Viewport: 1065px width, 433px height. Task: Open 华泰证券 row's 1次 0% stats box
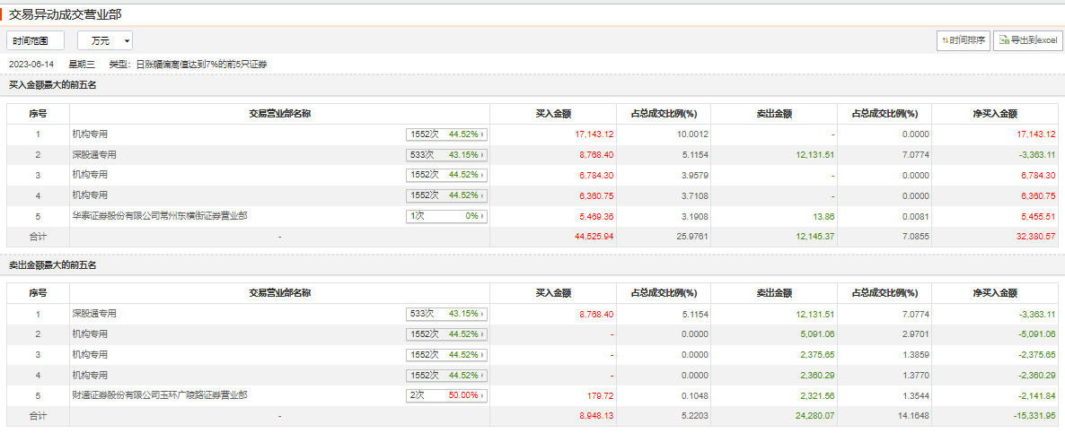(446, 216)
